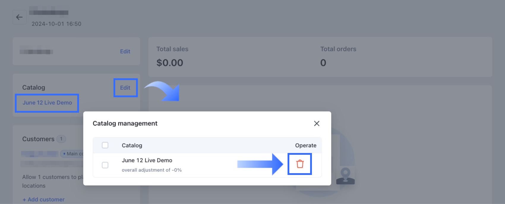
Task: Click the Total orders count
Action: click(323, 63)
